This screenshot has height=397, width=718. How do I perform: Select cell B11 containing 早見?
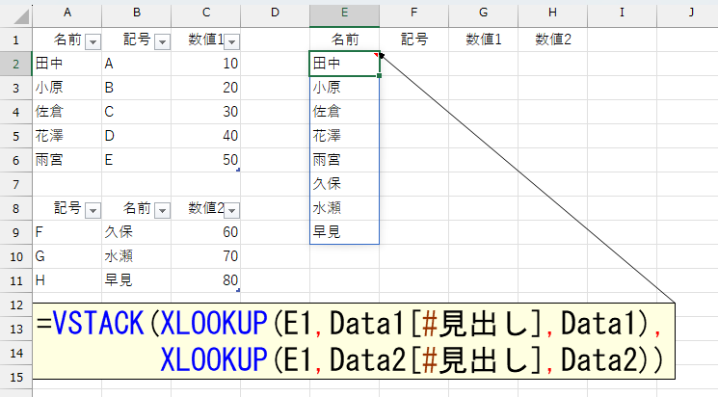[x=137, y=280]
